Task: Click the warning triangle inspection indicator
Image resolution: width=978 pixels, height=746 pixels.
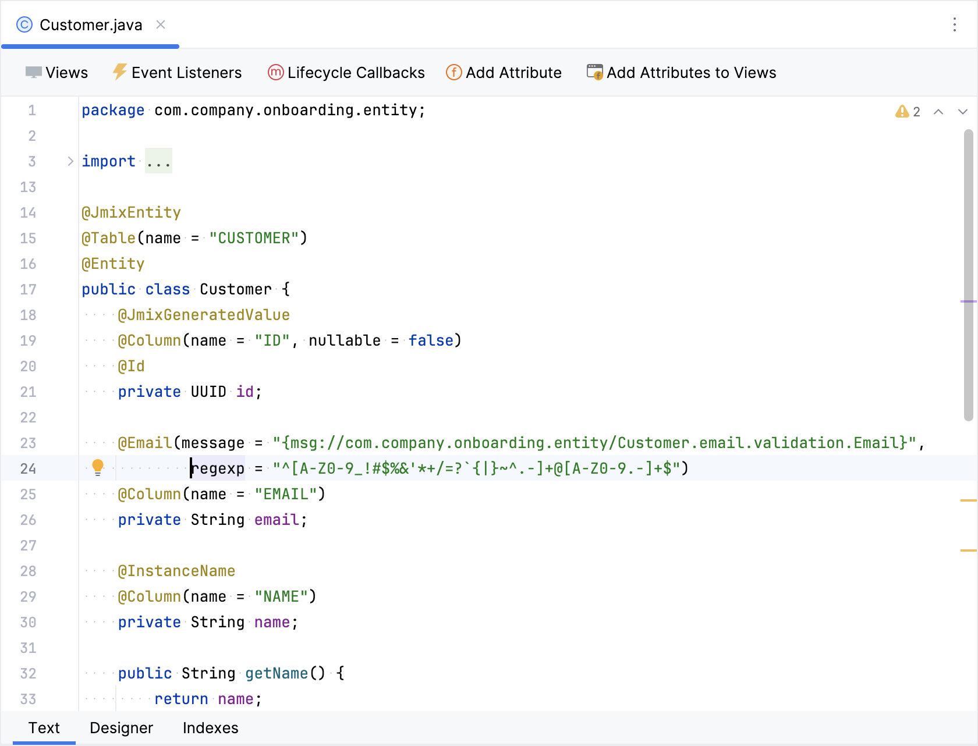Action: click(x=902, y=111)
